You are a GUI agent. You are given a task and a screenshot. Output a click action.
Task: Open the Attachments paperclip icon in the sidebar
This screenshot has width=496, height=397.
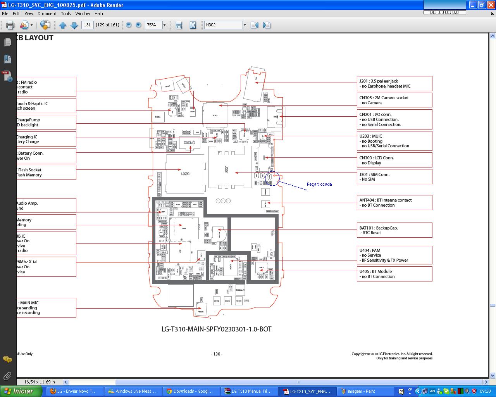point(7,376)
